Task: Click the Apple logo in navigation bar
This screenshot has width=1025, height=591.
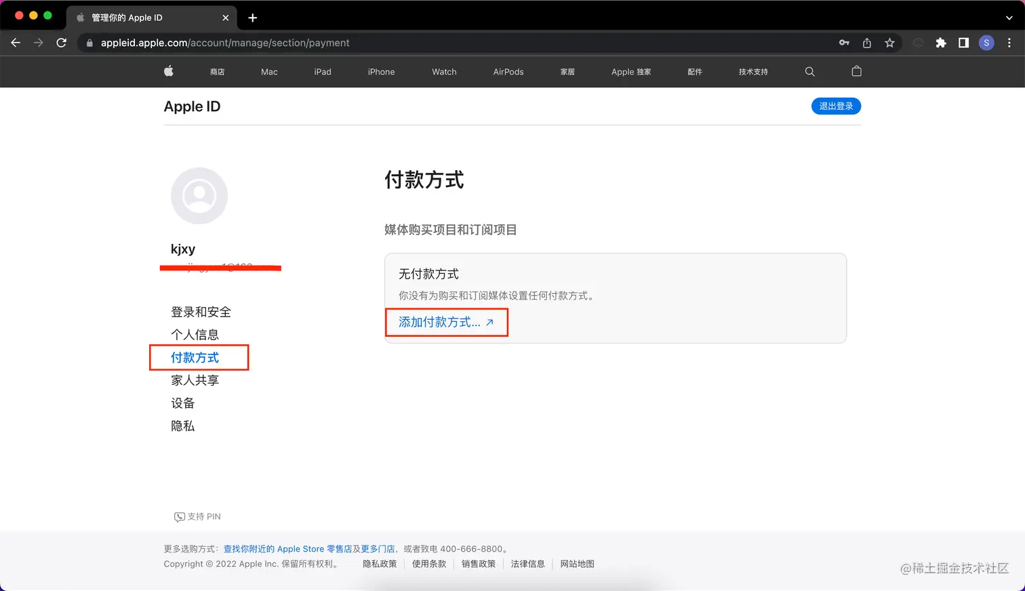Action: click(169, 71)
